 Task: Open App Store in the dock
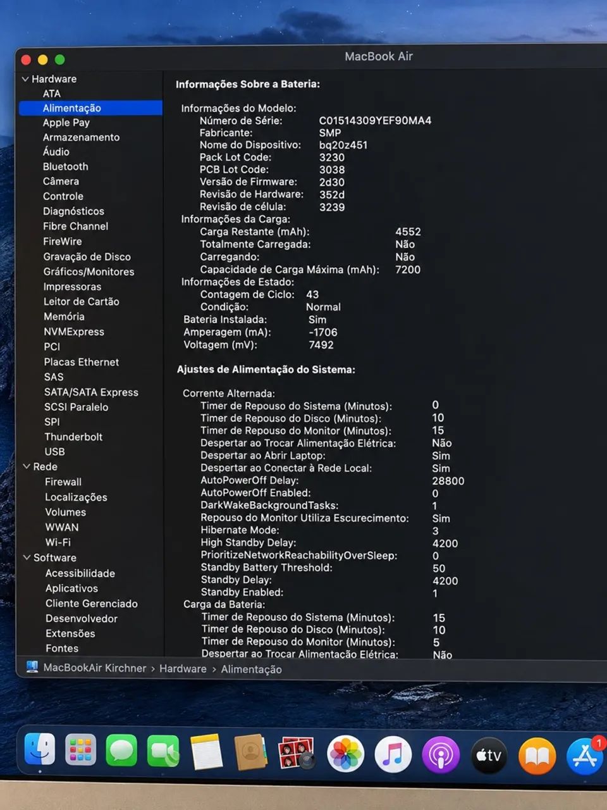click(x=585, y=756)
